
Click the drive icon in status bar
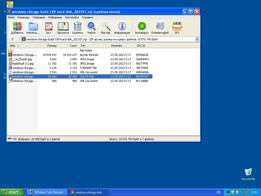[10, 139]
